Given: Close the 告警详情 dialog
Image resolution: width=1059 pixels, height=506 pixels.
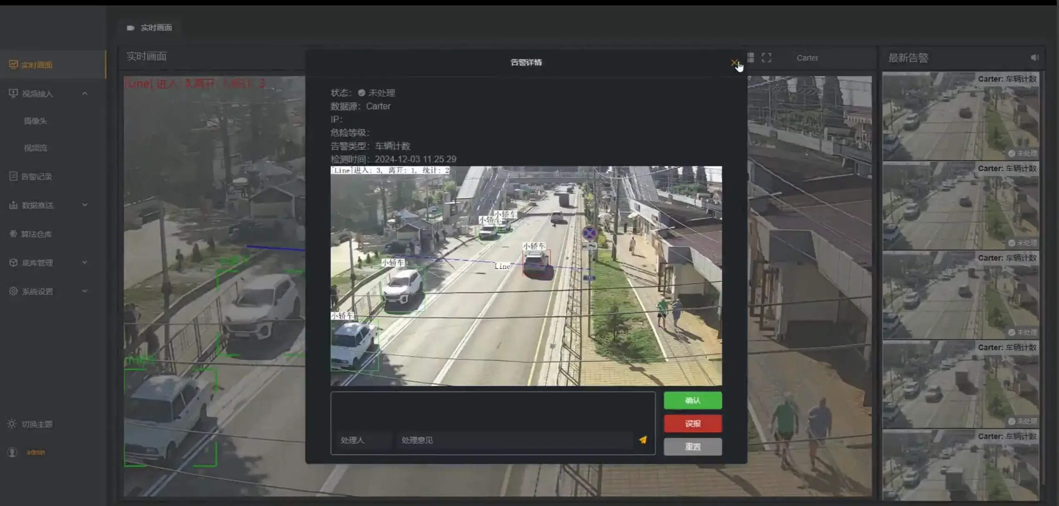Looking at the screenshot, I should pyautogui.click(x=734, y=63).
